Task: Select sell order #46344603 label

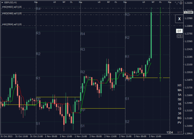Action: 12,7
